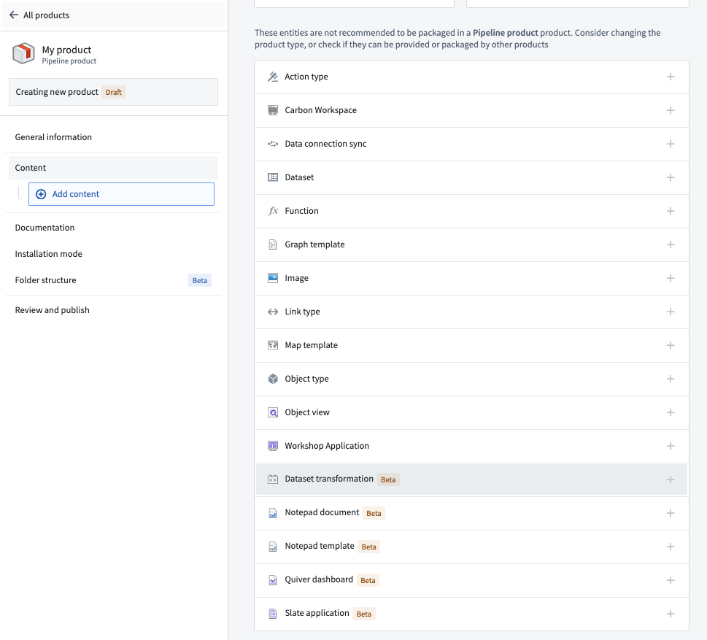The width and height of the screenshot is (707, 640).
Task: Click the Carbon Workspace icon
Action: pos(273,110)
